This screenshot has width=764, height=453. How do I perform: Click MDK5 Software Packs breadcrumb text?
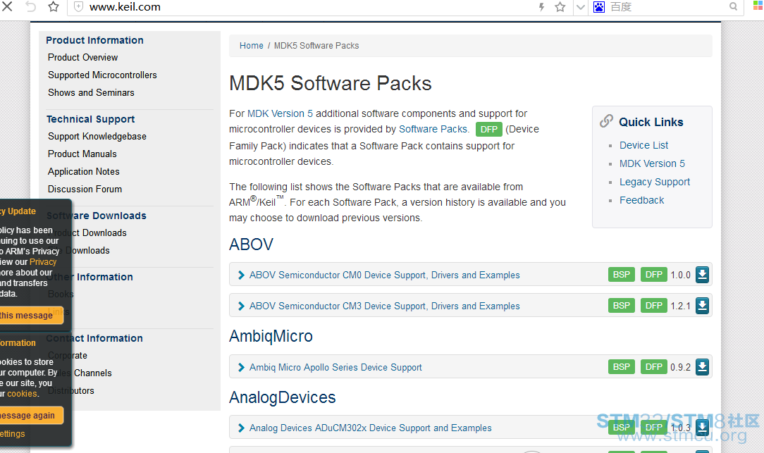pyautogui.click(x=316, y=46)
